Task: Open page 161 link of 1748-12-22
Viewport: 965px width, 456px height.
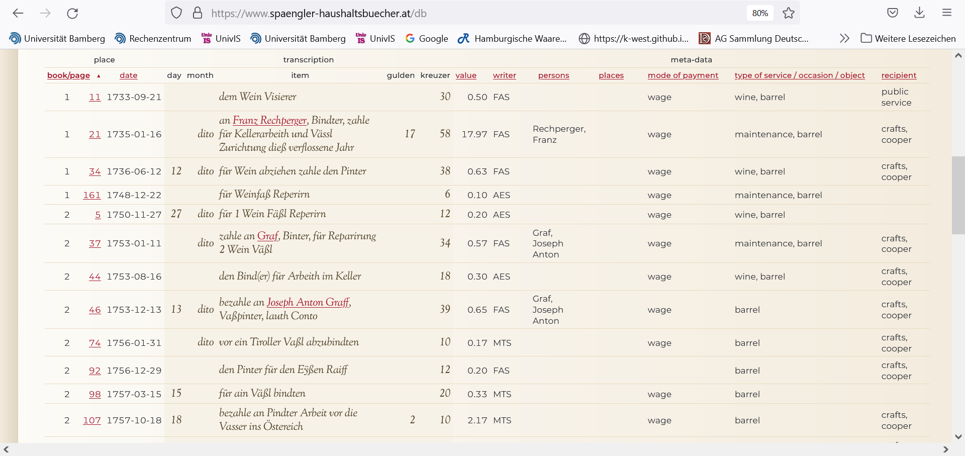Action: pyautogui.click(x=92, y=195)
